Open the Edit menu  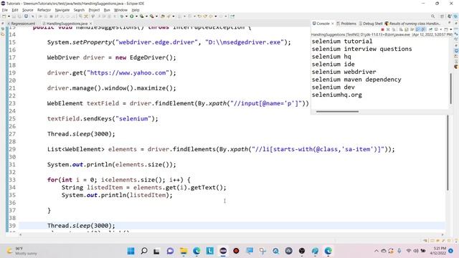pyautogui.click(x=15, y=10)
